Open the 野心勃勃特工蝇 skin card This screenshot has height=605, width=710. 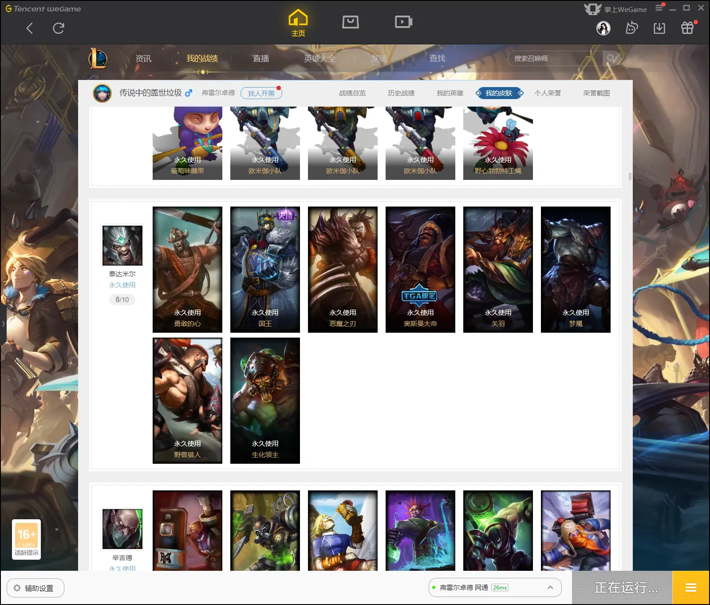tap(498, 143)
